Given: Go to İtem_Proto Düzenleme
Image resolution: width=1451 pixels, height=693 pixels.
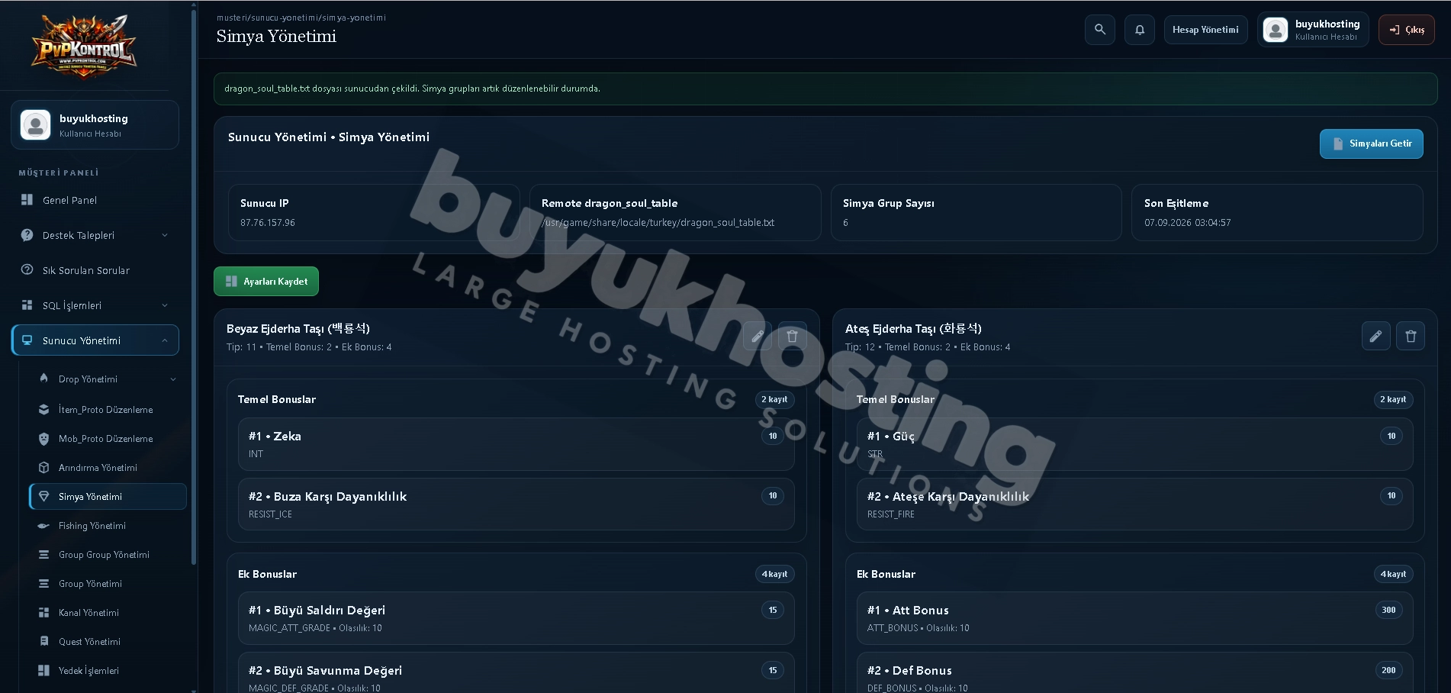Looking at the screenshot, I should [x=108, y=410].
